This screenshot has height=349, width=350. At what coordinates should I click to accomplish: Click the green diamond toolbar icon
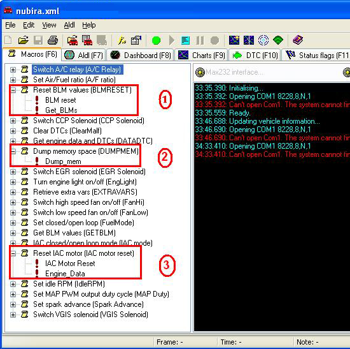pyautogui.click(x=278, y=40)
